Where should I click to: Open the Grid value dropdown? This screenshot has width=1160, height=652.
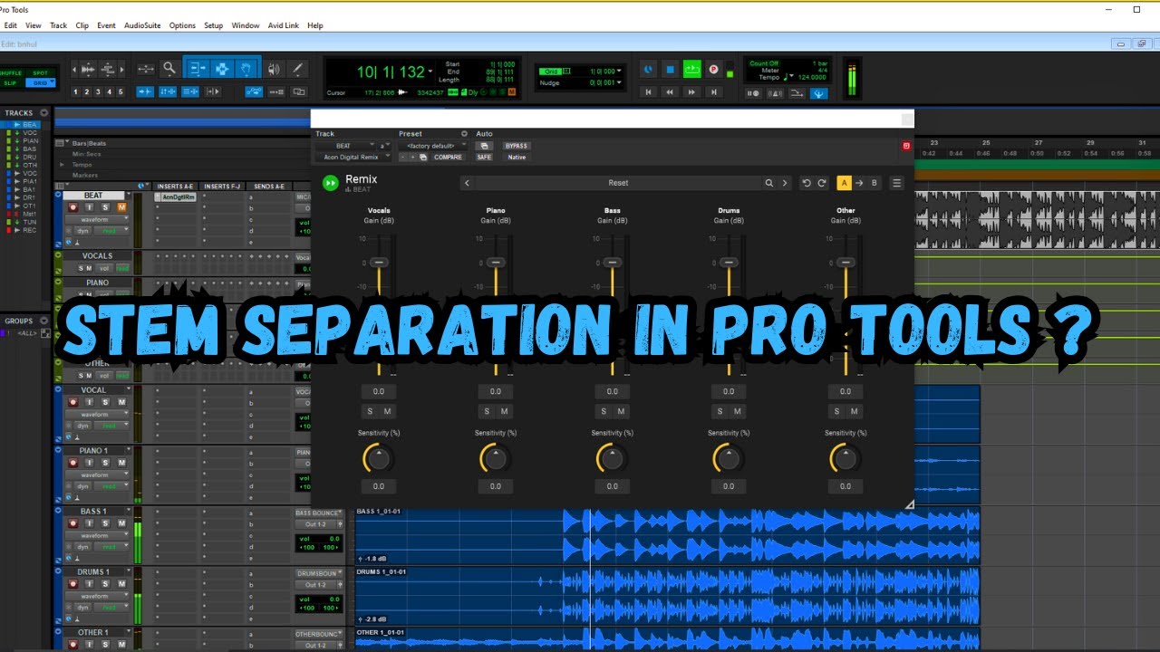621,72
